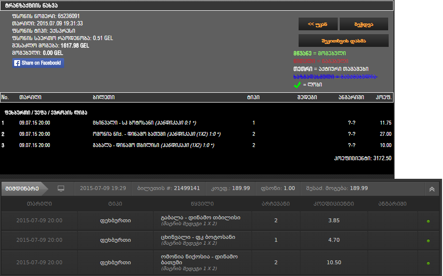This screenshot has height=276, width=443.
Task: Click the 'ბეჭდვა' print button
Action: 364,24
